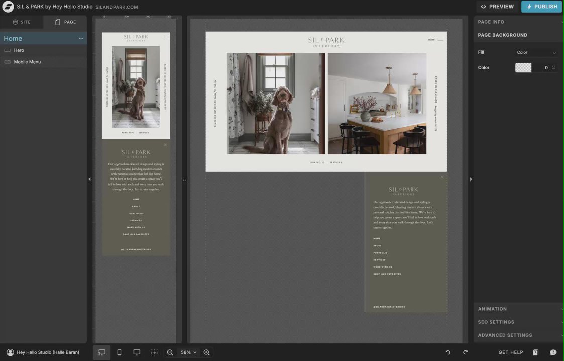
Task: Edit the color opacity percentage field
Action: click(x=546, y=68)
